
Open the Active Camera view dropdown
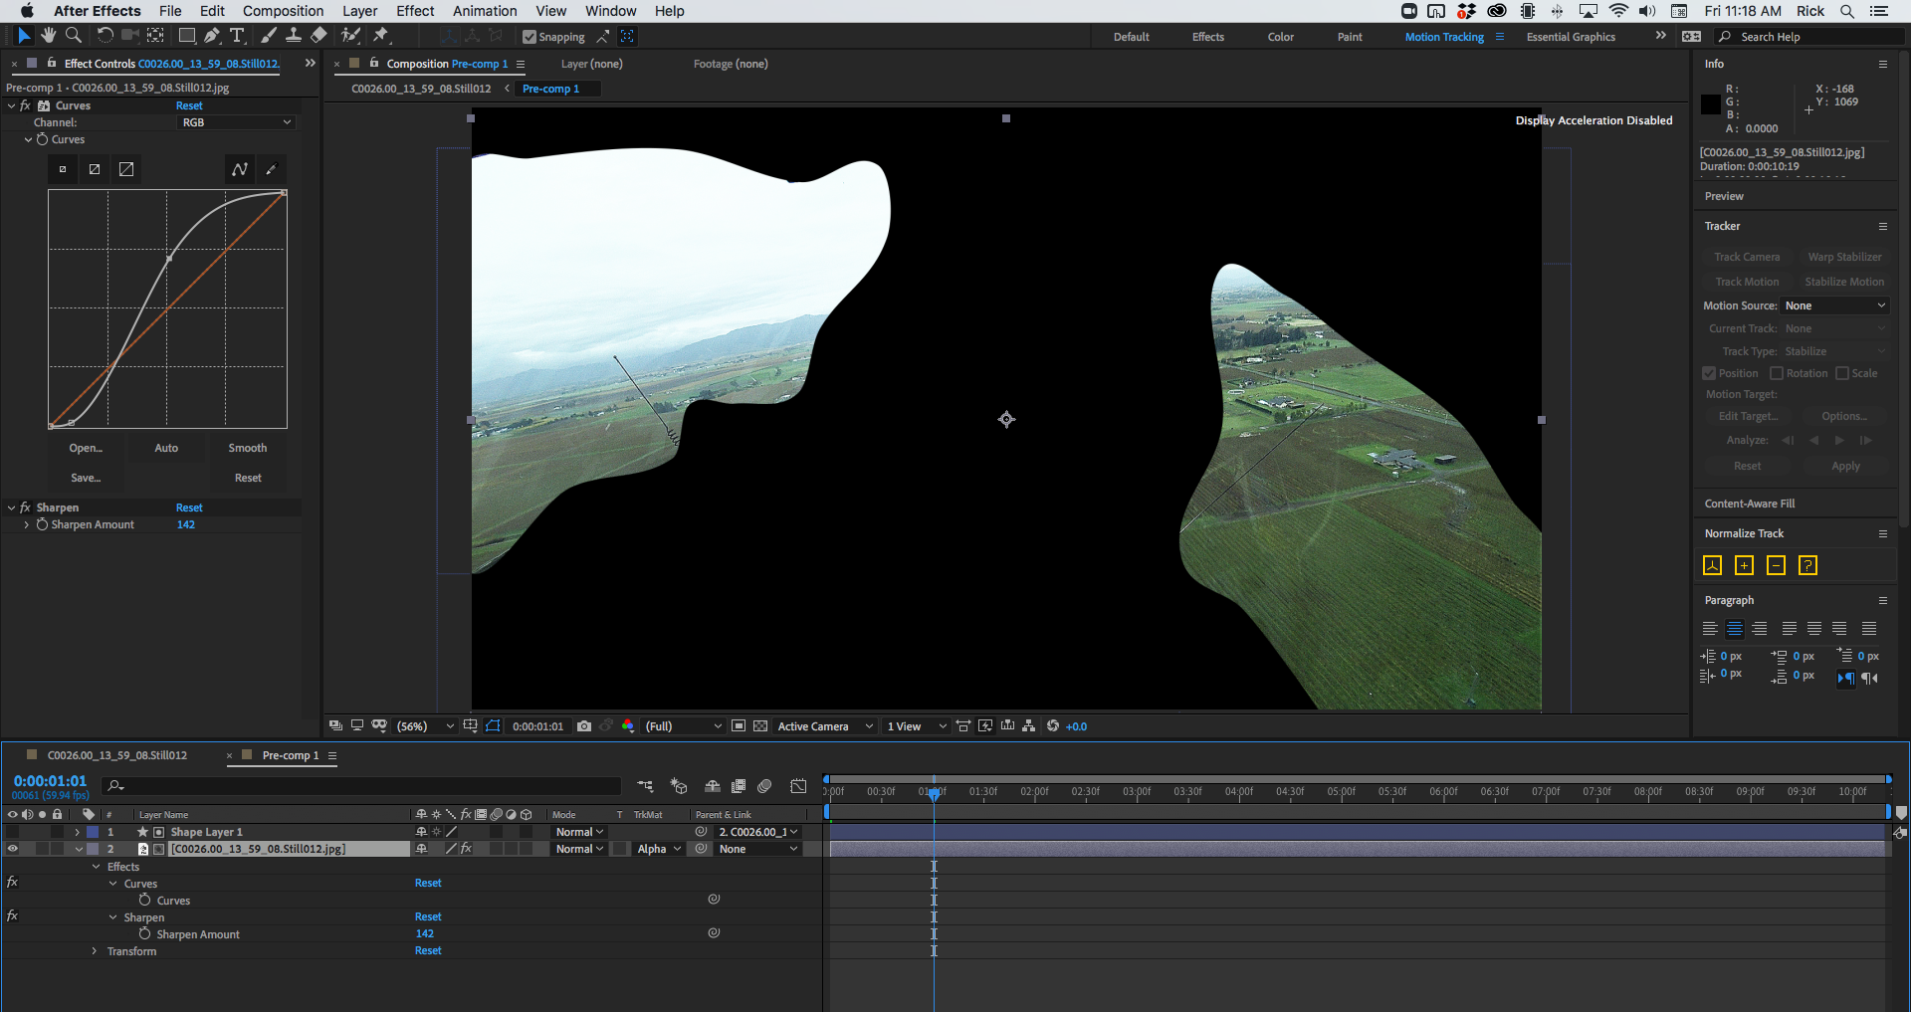tap(824, 726)
